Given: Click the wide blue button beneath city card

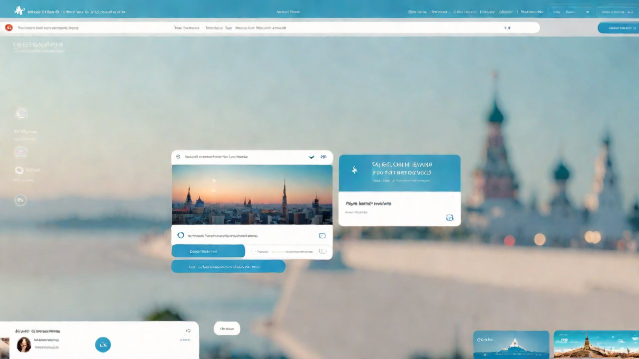Looking at the screenshot, I should (x=228, y=267).
